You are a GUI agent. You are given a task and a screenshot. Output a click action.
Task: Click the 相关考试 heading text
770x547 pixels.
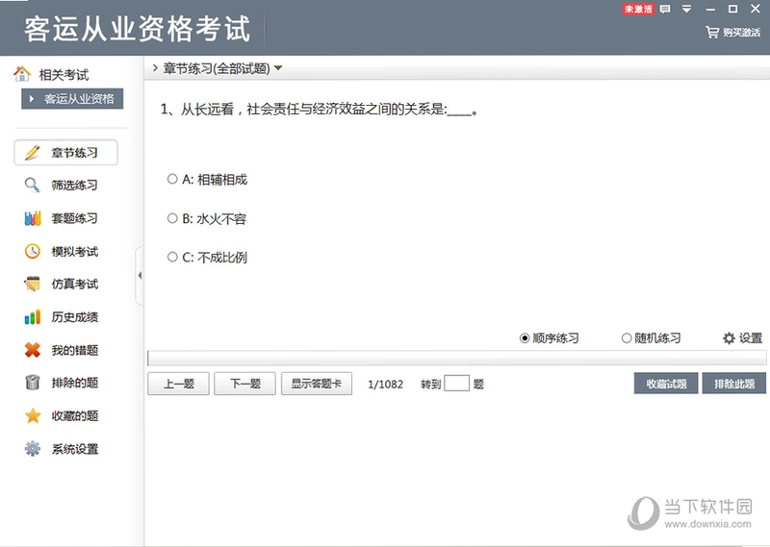tap(64, 75)
